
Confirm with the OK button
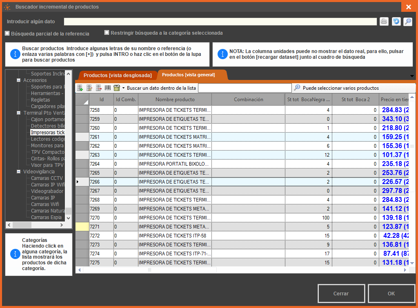pyautogui.click(x=391, y=294)
